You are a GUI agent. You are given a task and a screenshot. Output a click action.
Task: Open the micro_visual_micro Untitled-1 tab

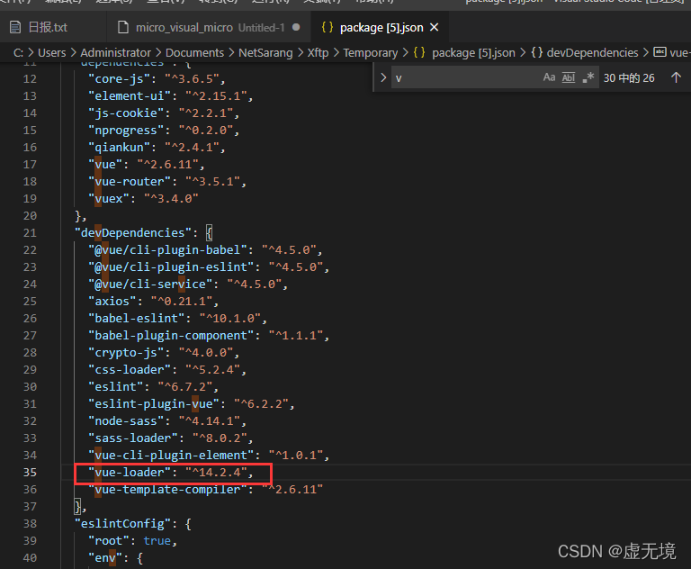[x=209, y=27]
